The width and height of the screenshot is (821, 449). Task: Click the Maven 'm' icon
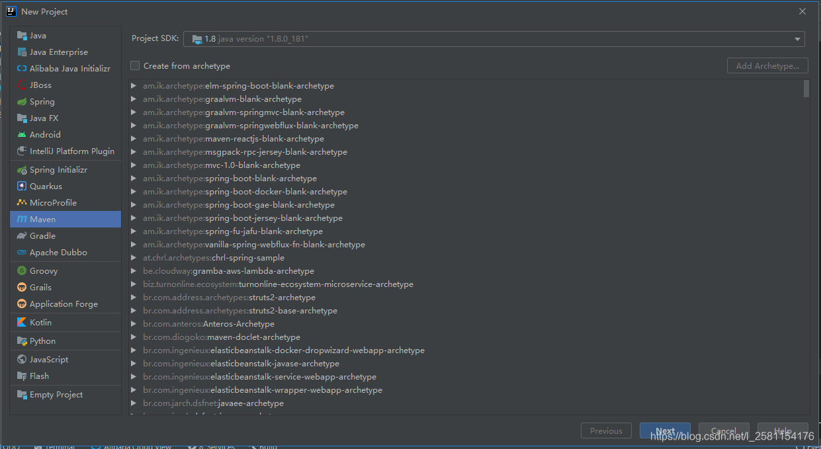(22, 220)
